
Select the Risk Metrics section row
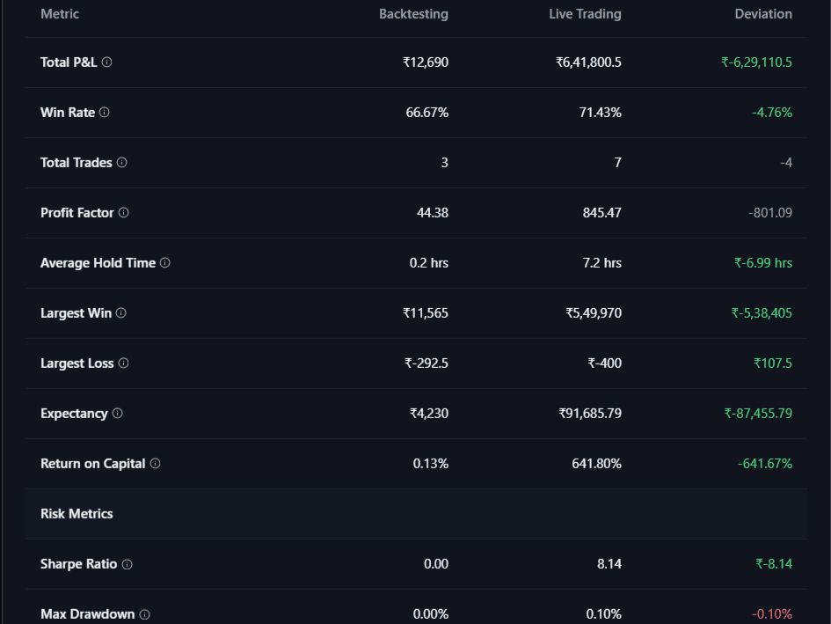pyautogui.click(x=77, y=514)
